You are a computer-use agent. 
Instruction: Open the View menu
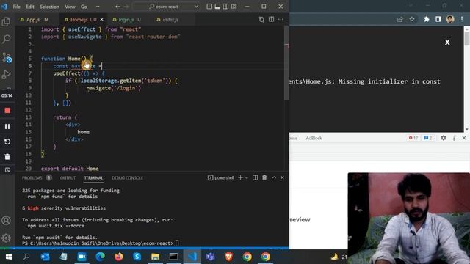70,7
